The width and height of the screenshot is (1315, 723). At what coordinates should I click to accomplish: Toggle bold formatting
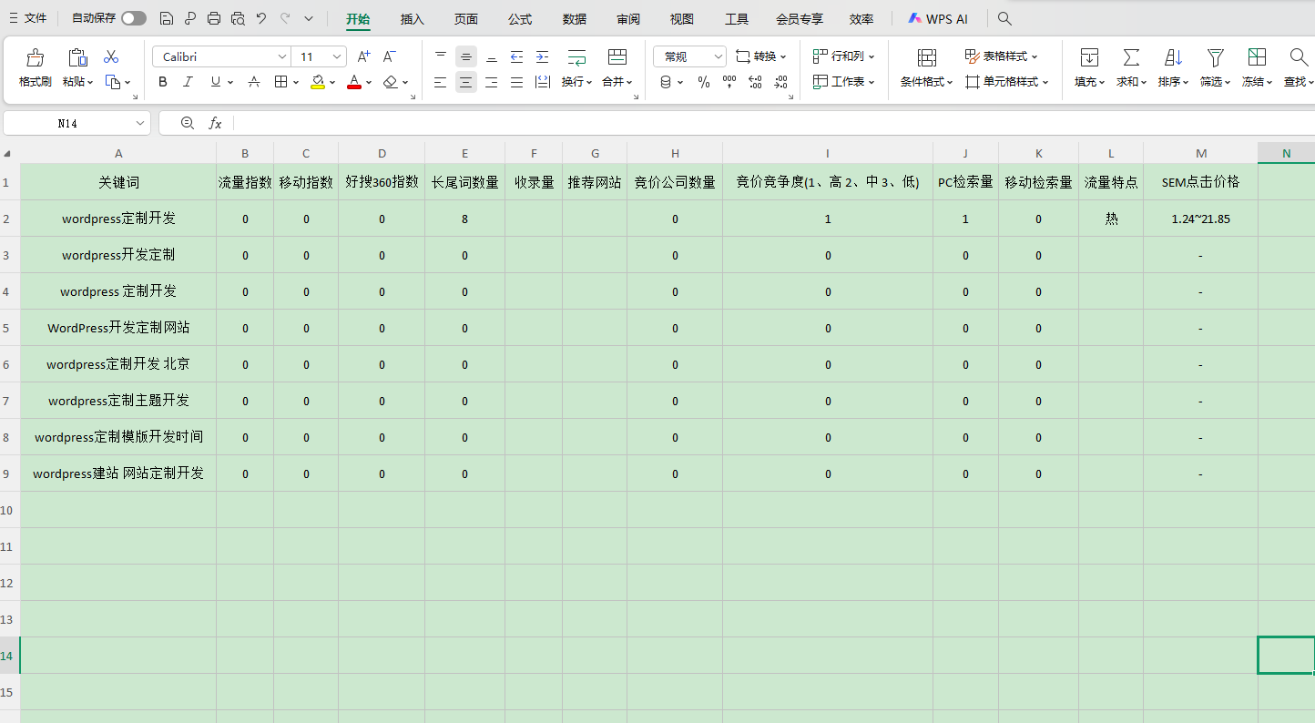pos(163,82)
